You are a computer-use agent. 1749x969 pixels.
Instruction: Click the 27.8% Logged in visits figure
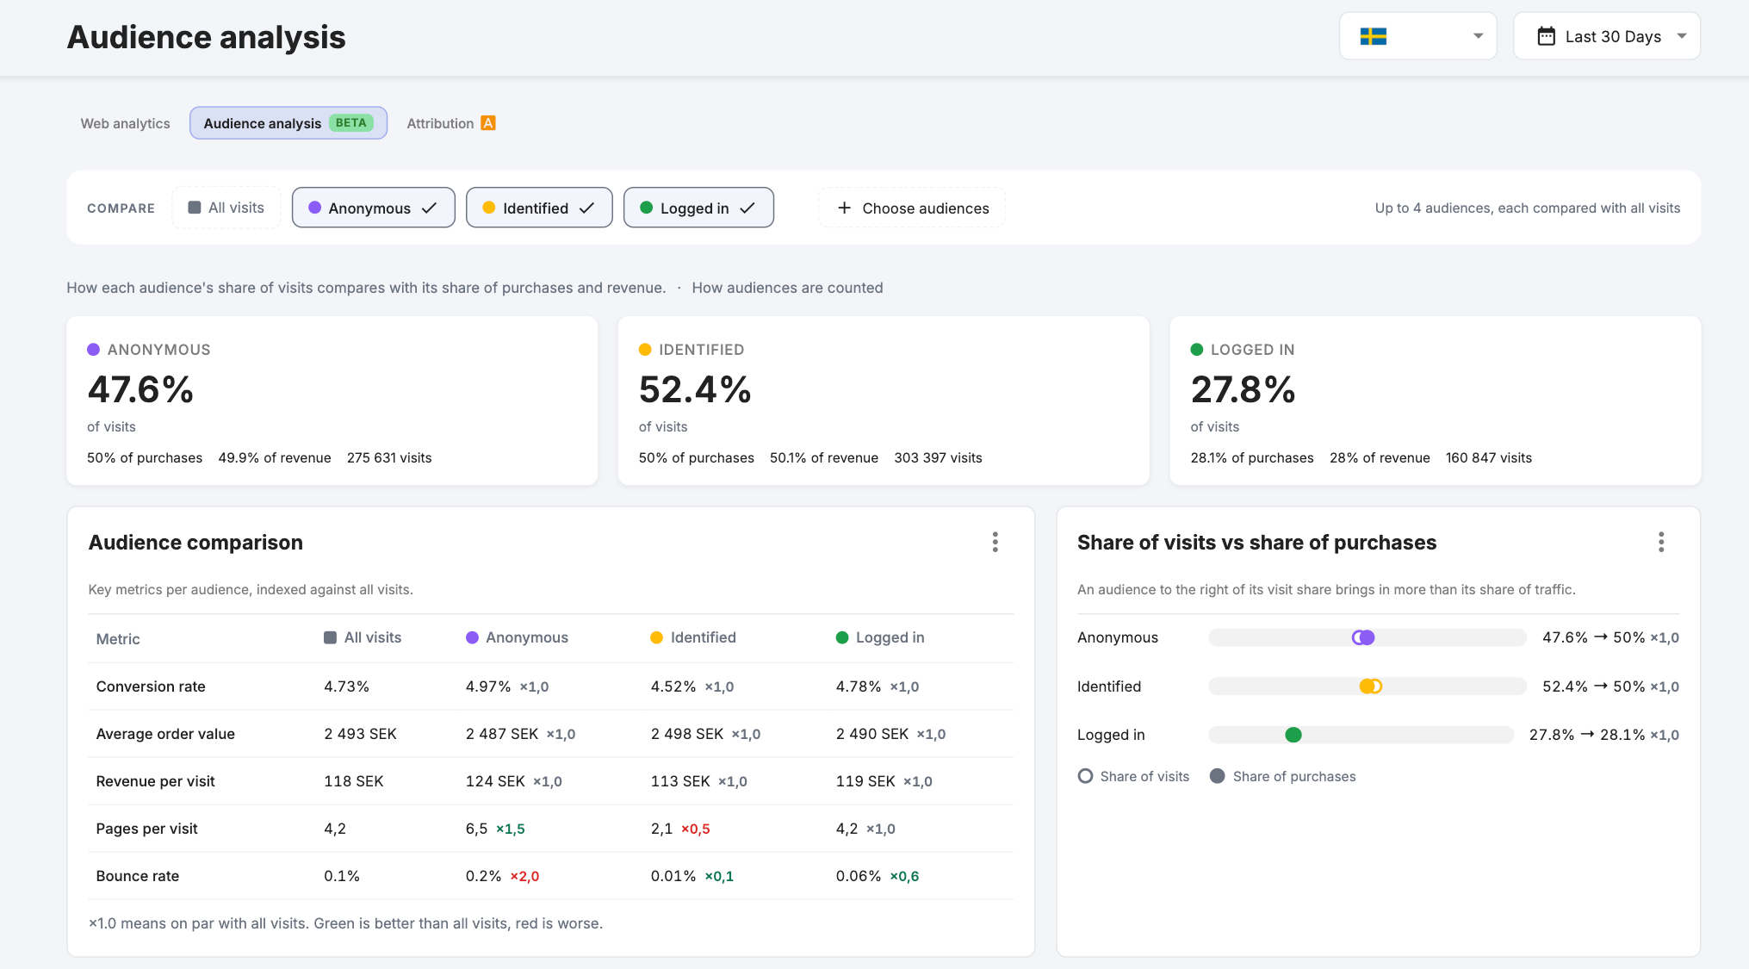(x=1244, y=390)
